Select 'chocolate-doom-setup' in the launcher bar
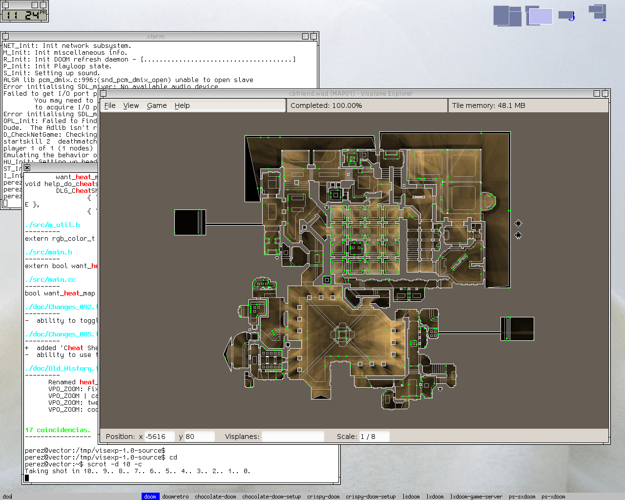The height and width of the screenshot is (500, 625). [271, 497]
